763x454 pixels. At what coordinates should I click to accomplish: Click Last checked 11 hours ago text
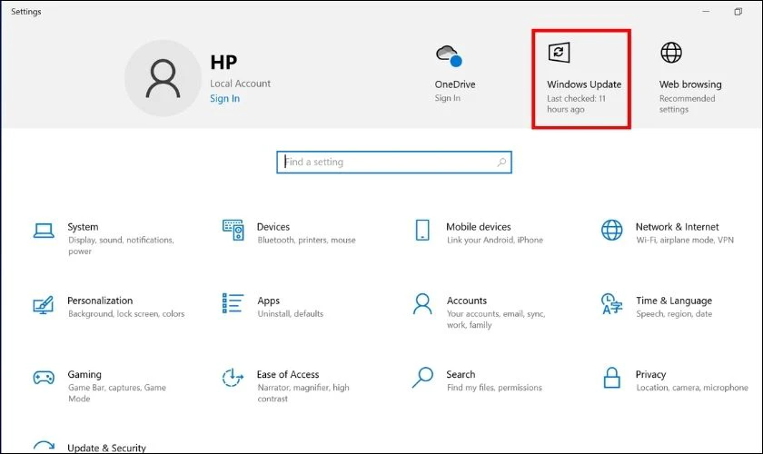click(x=576, y=104)
